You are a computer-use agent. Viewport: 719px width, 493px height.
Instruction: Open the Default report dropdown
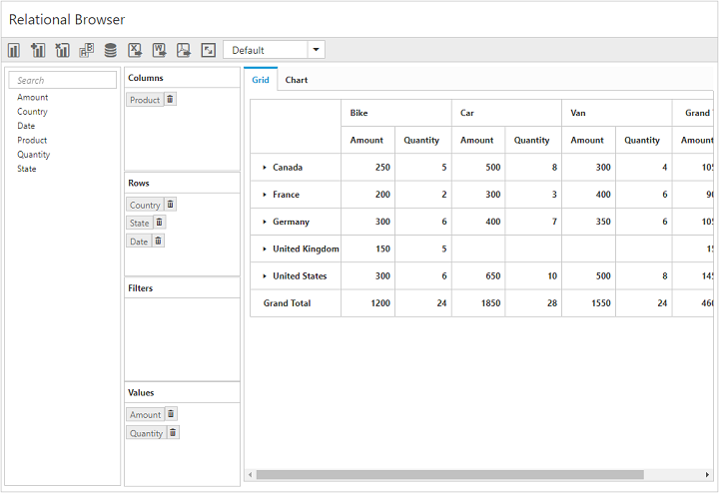click(317, 50)
